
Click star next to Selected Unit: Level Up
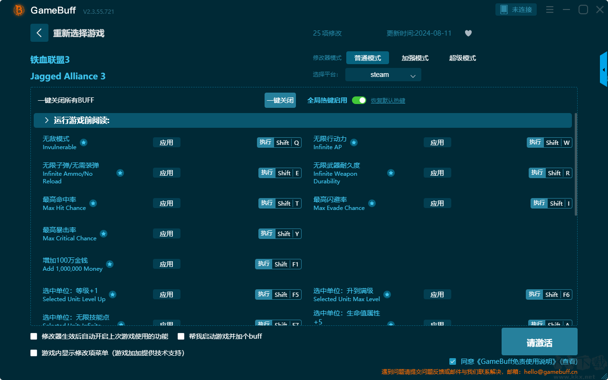click(113, 294)
